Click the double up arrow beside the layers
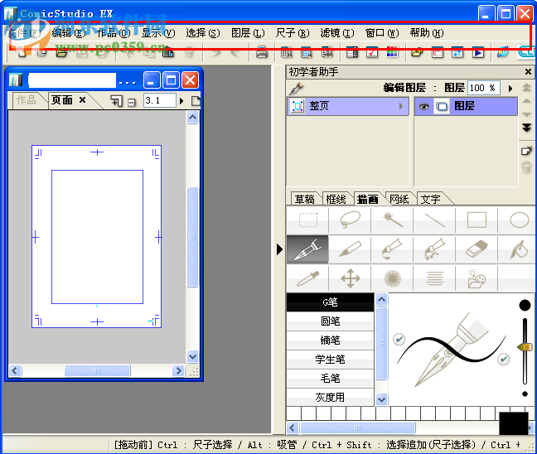The image size is (537, 454). click(x=527, y=87)
